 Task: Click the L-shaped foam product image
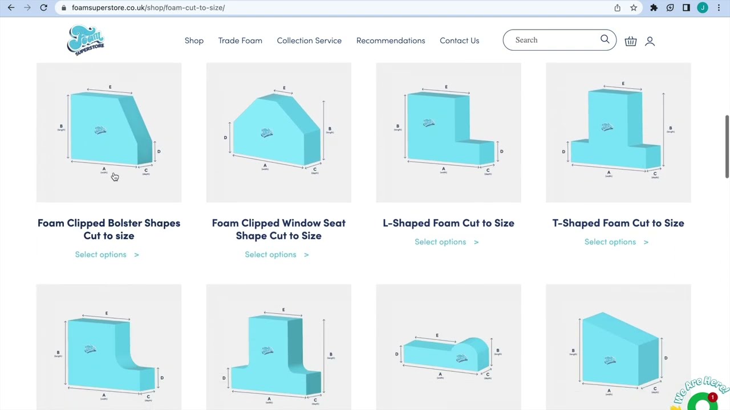click(x=448, y=133)
